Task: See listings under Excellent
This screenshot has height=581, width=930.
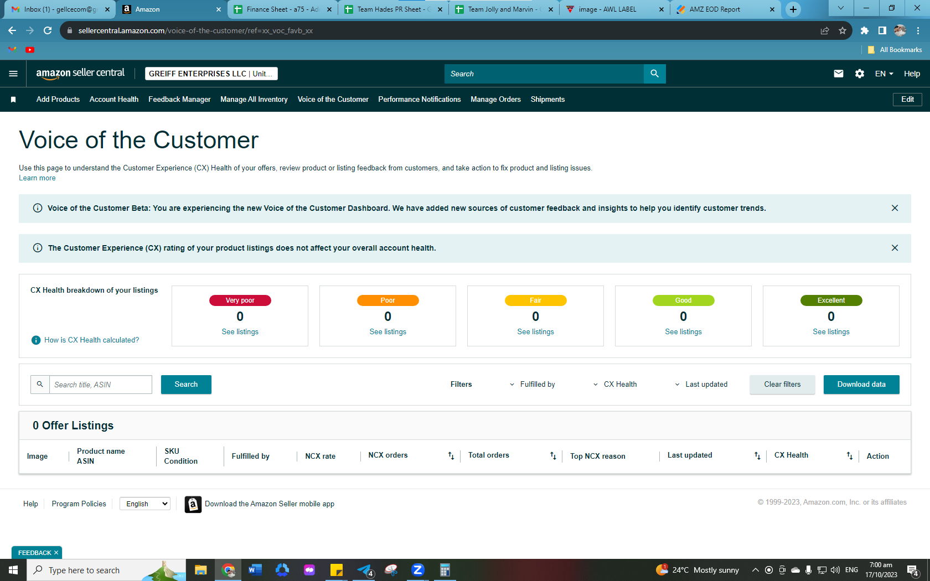Action: click(x=831, y=332)
